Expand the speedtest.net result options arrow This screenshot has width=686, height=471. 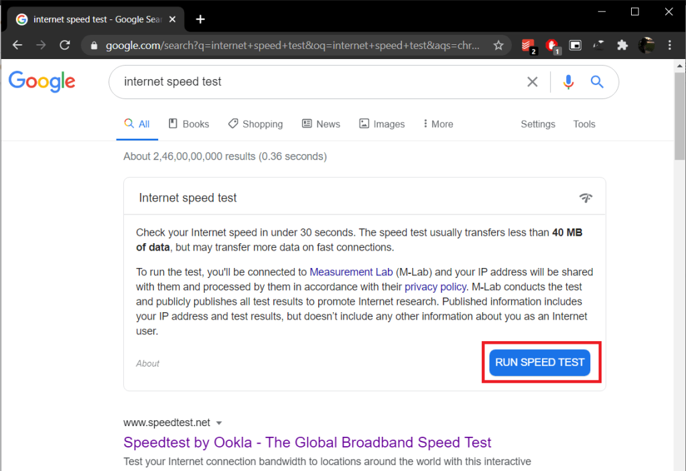point(219,423)
